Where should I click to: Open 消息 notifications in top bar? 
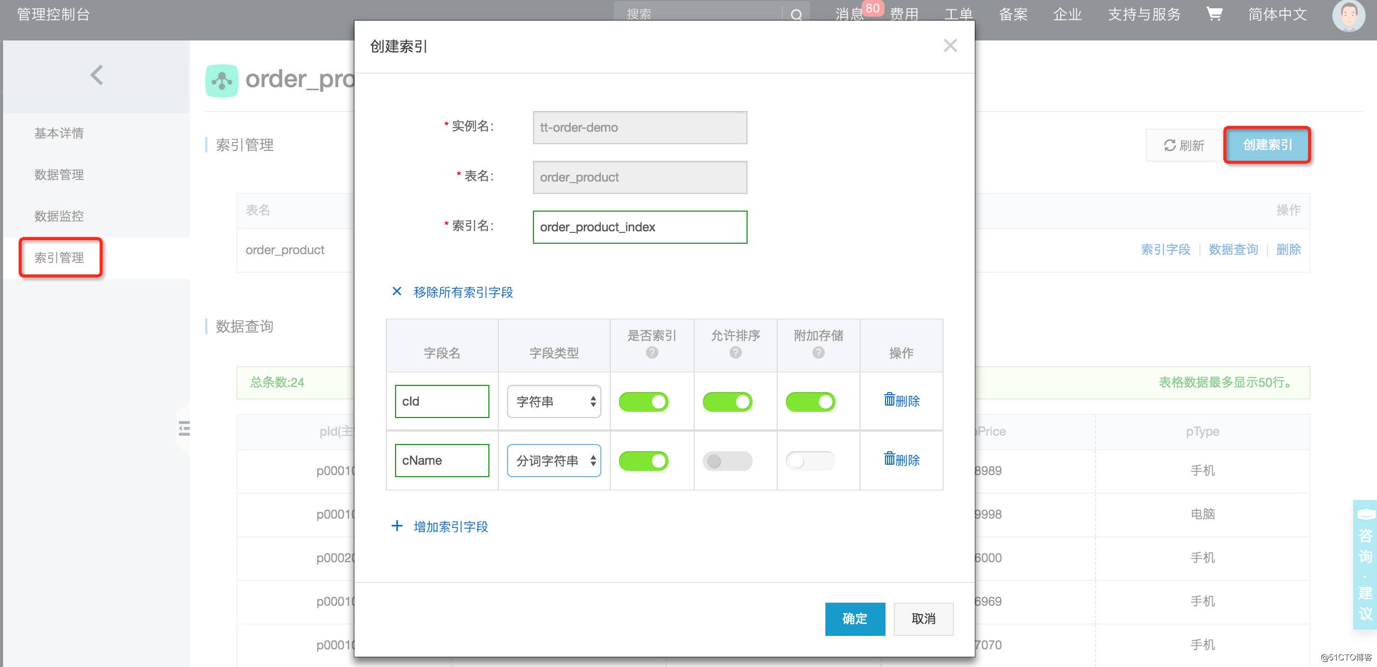pos(849,15)
